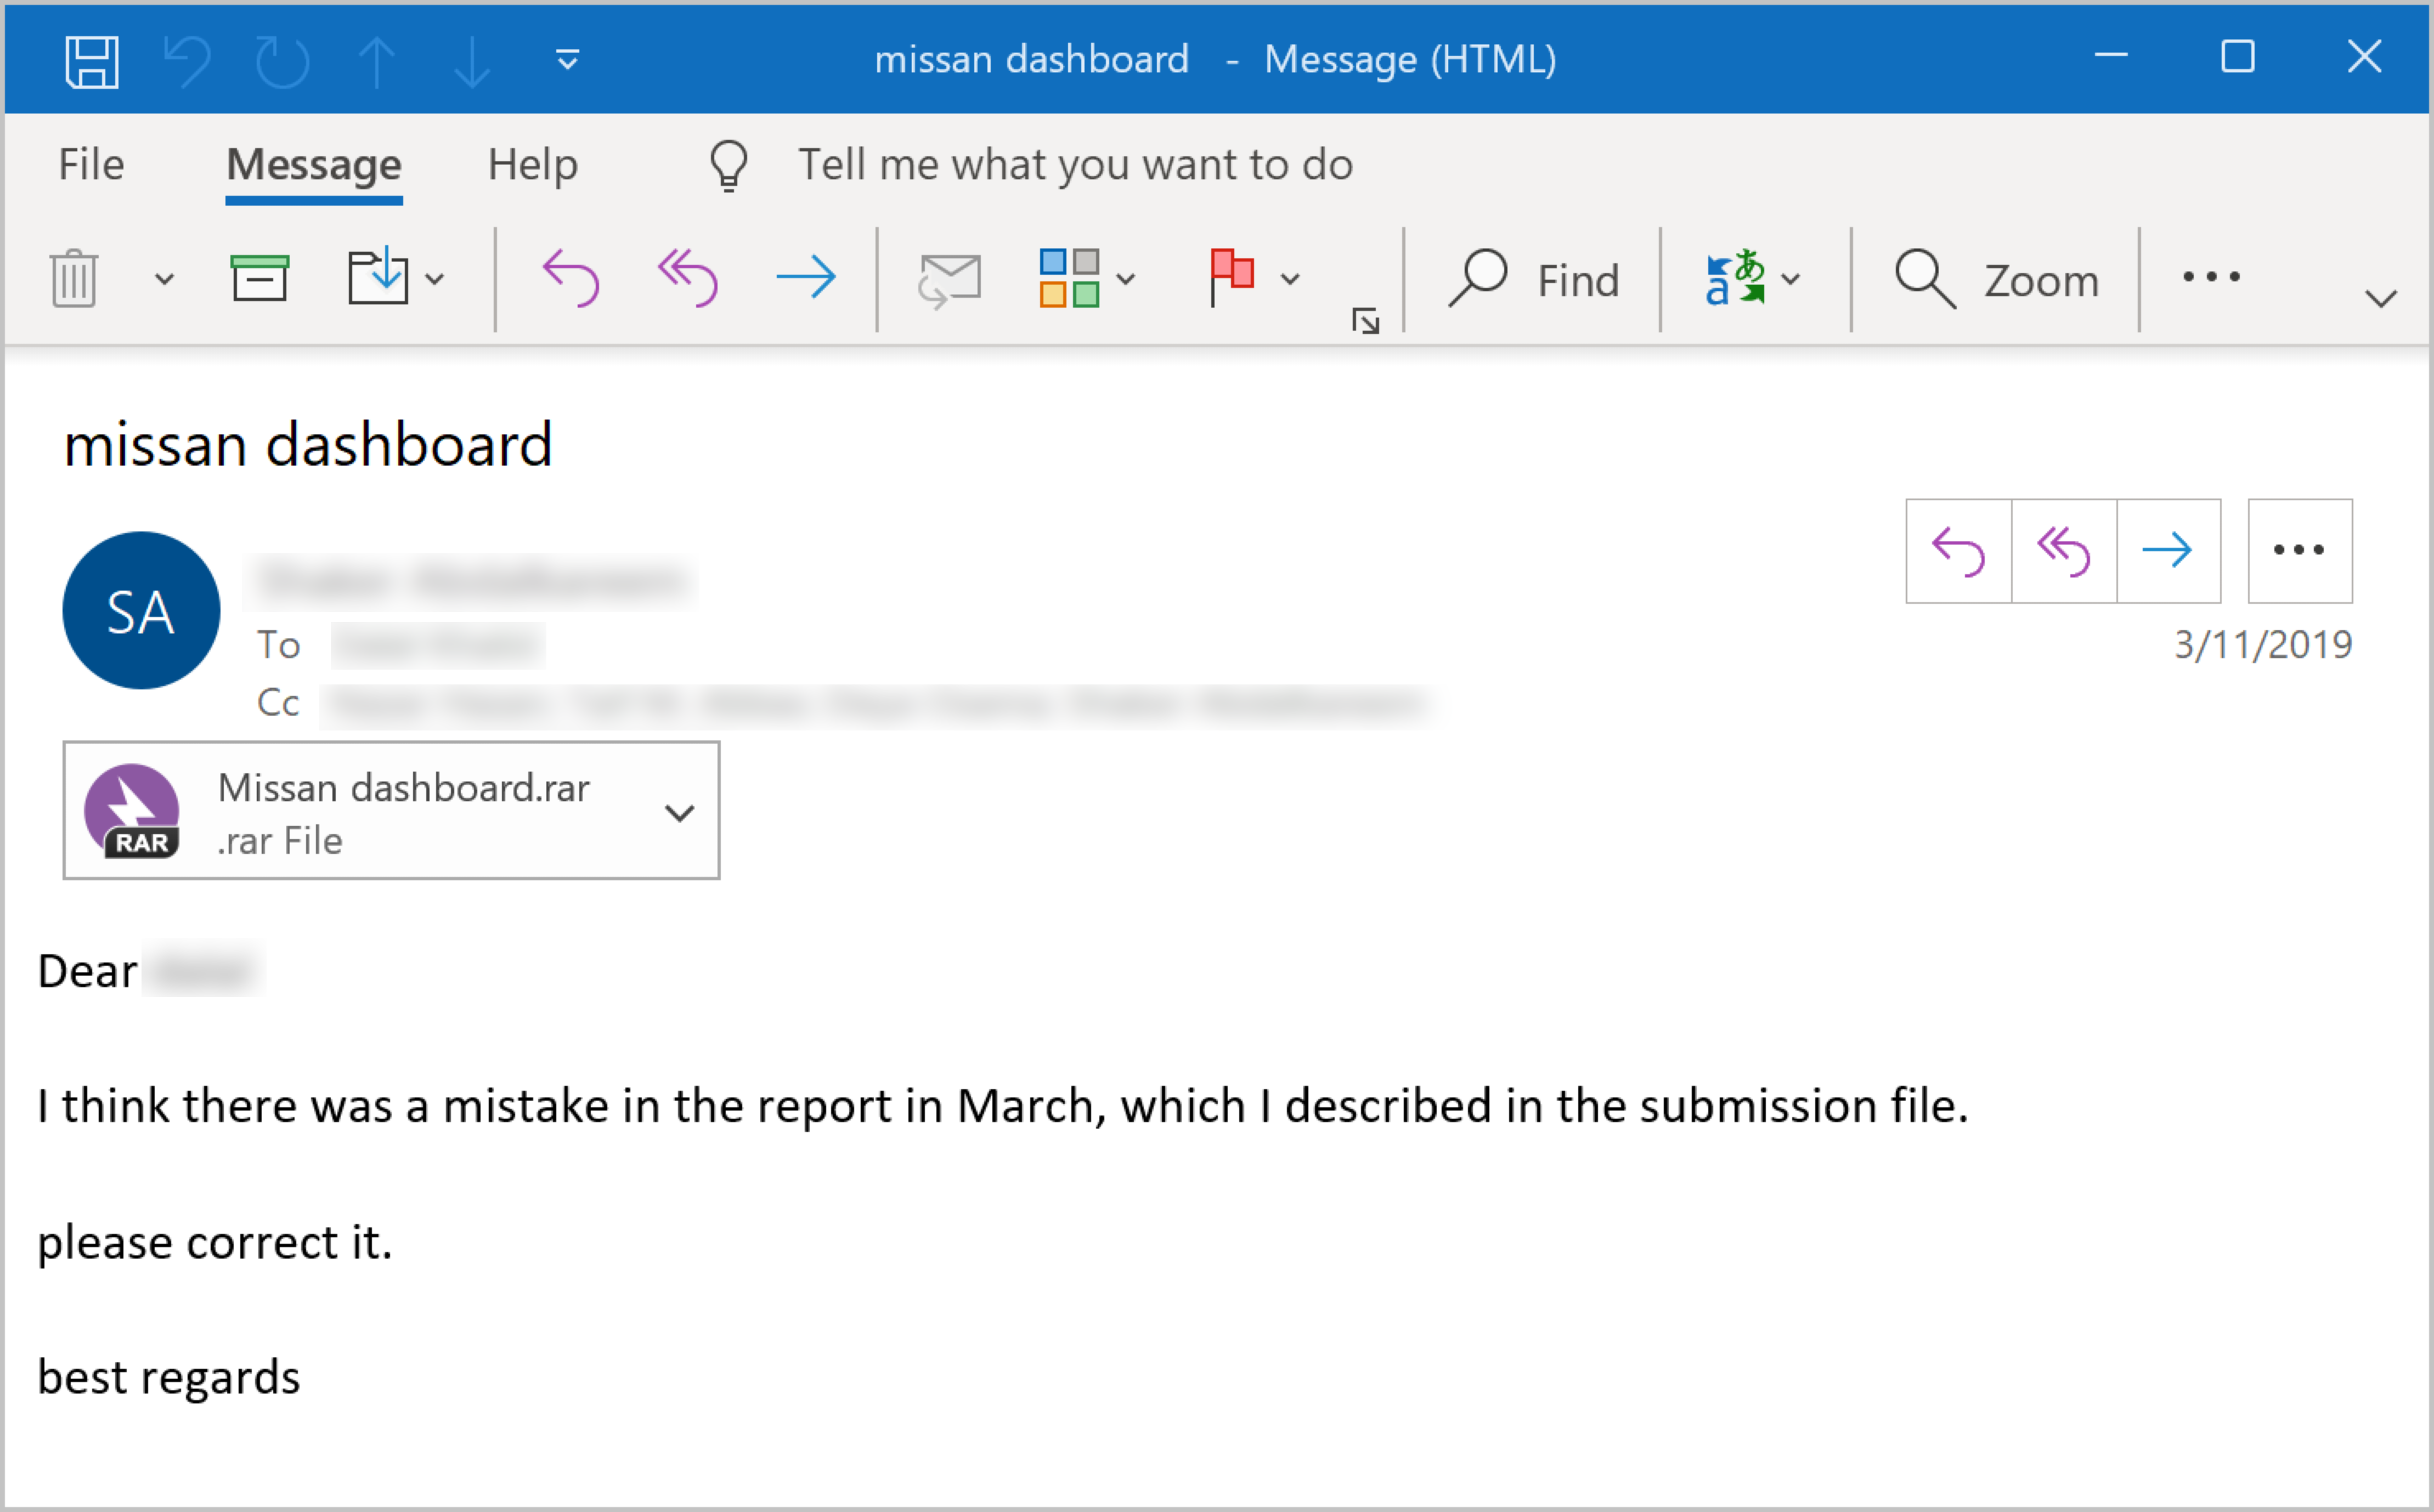Viewport: 2434px width, 1512px height.
Task: Click the Zoom button
Action: point(1997,280)
